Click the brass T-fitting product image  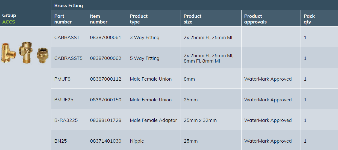coord(9,53)
